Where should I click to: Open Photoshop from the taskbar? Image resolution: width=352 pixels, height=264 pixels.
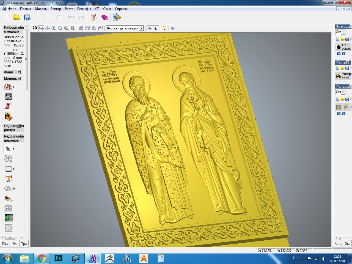click(58, 258)
